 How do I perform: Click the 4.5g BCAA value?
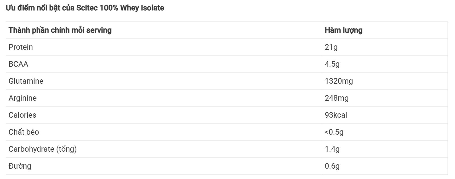(x=332, y=64)
